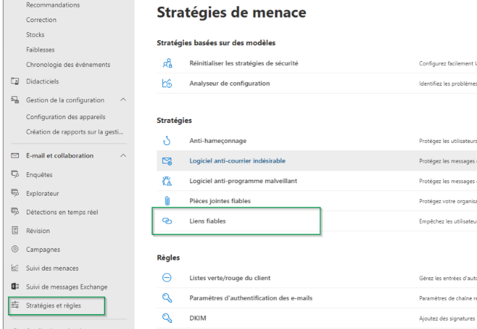Collapse the Gestion de la configuration section
Viewport: 477px width, 329px height.
pyautogui.click(x=123, y=100)
